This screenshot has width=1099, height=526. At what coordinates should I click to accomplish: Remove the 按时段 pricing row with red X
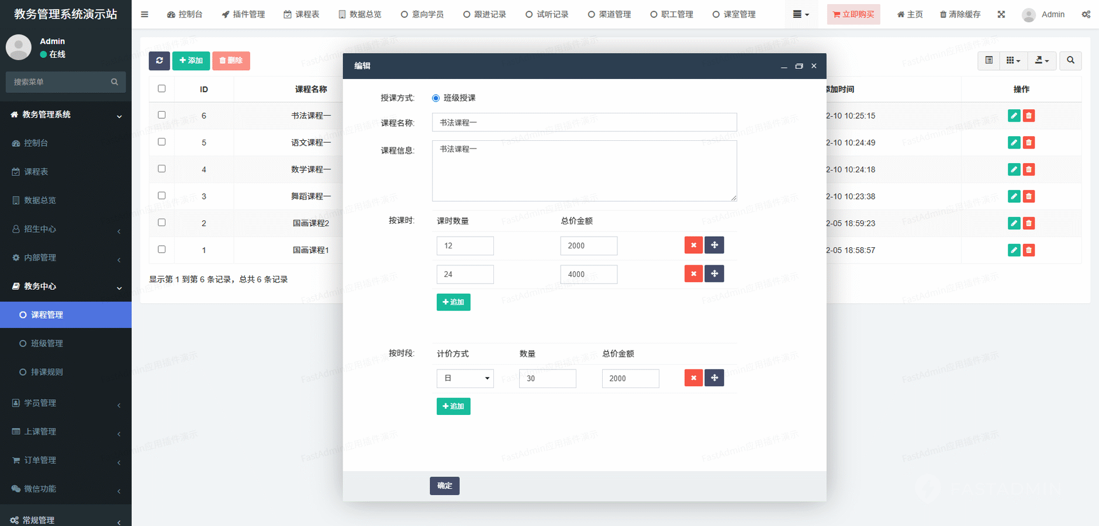coord(693,378)
